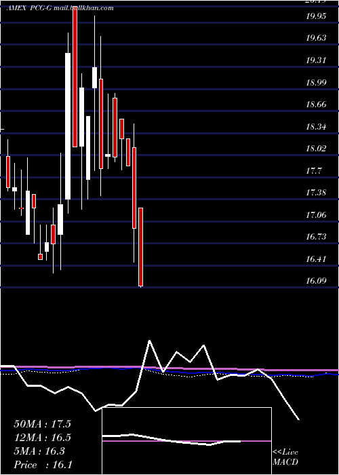339x475 pixels.
Task: Click the 19.31 price axis label
Action: pyautogui.click(x=317, y=60)
